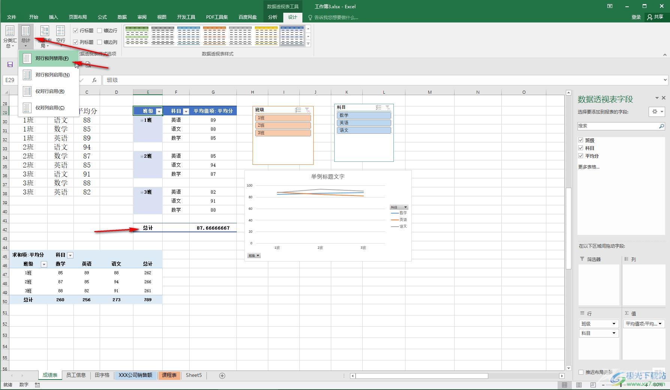Open the 班级 row labels dropdown in lower pivot
Image resolution: width=670 pixels, height=390 pixels.
tap(44, 264)
